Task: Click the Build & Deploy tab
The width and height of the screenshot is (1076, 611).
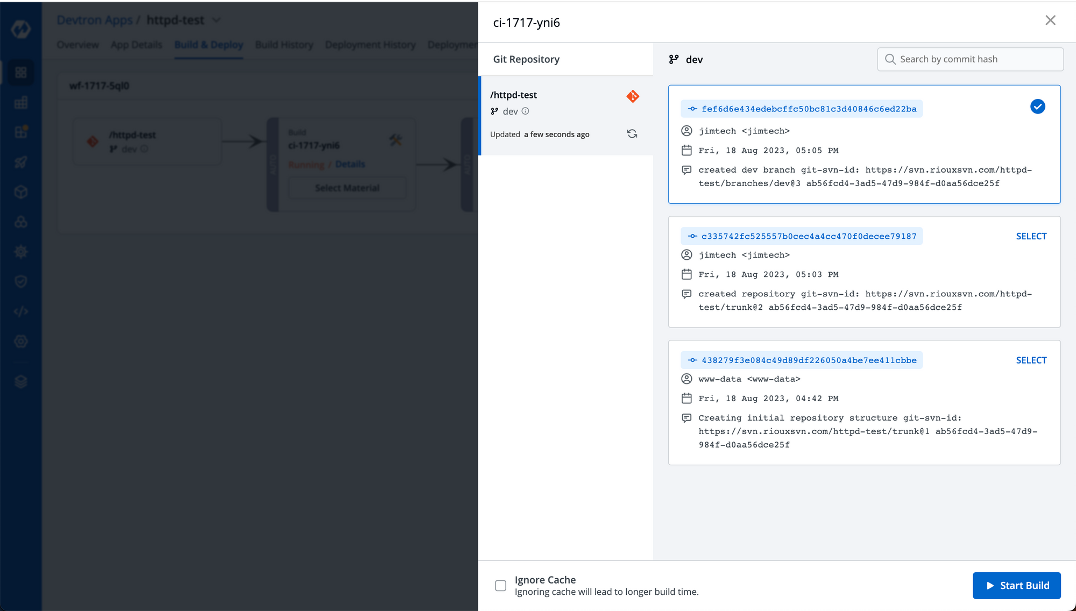Action: (x=208, y=44)
